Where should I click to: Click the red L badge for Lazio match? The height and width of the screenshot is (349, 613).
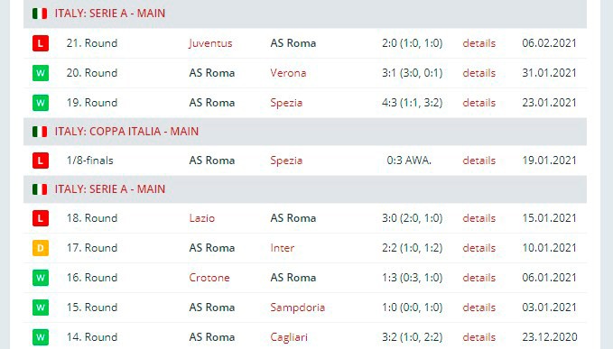(x=41, y=218)
